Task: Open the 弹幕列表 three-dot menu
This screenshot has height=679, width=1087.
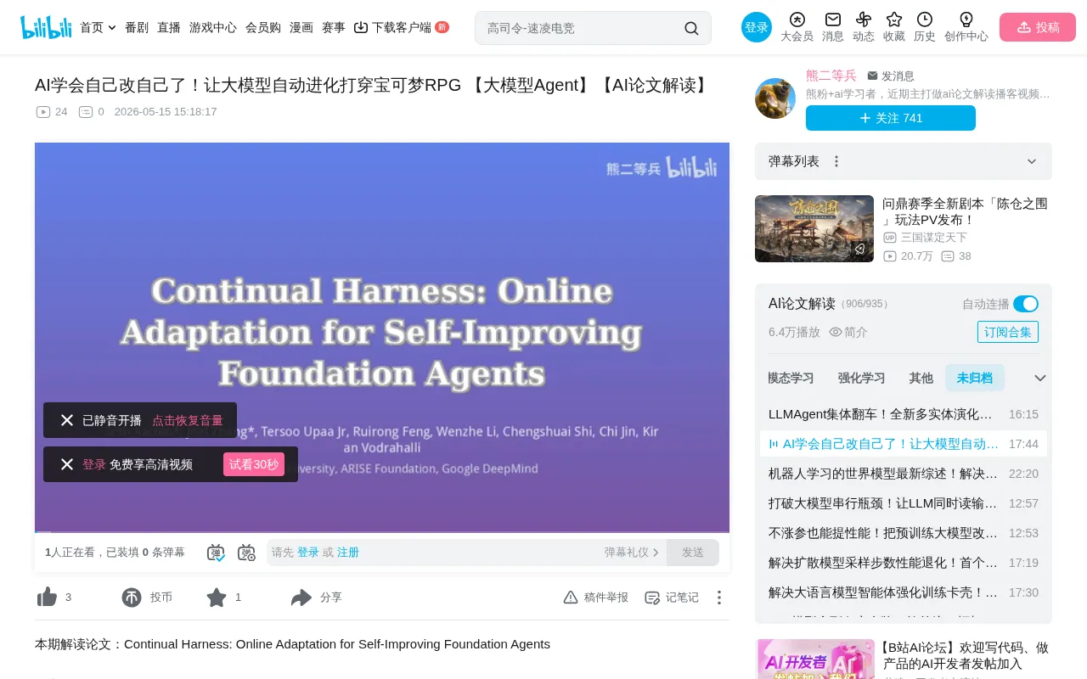Action: [x=836, y=161]
